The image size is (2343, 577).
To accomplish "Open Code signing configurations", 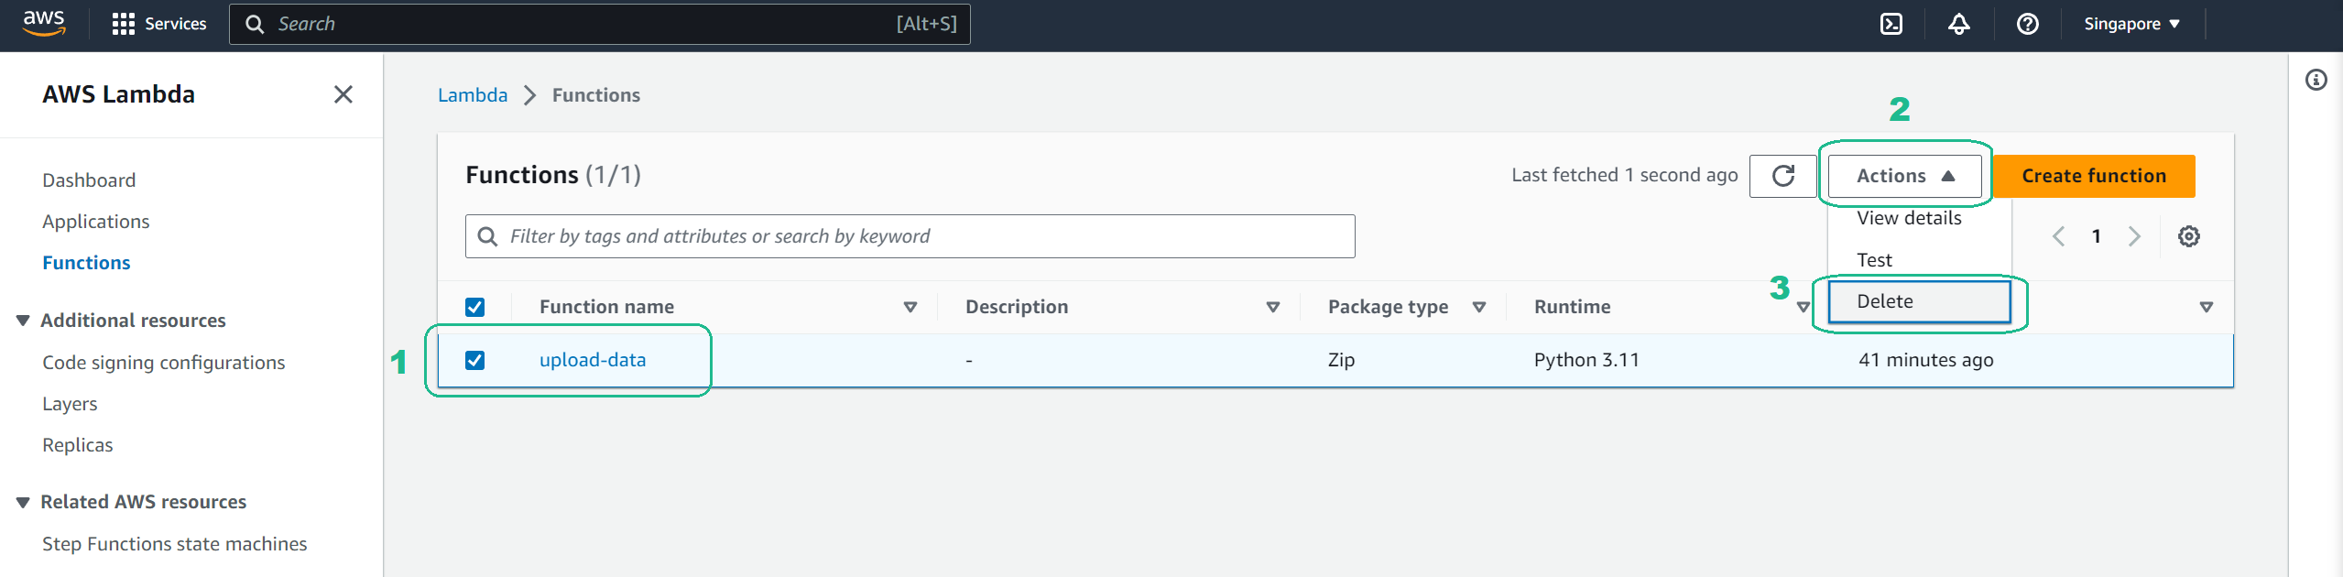I will pos(164,363).
